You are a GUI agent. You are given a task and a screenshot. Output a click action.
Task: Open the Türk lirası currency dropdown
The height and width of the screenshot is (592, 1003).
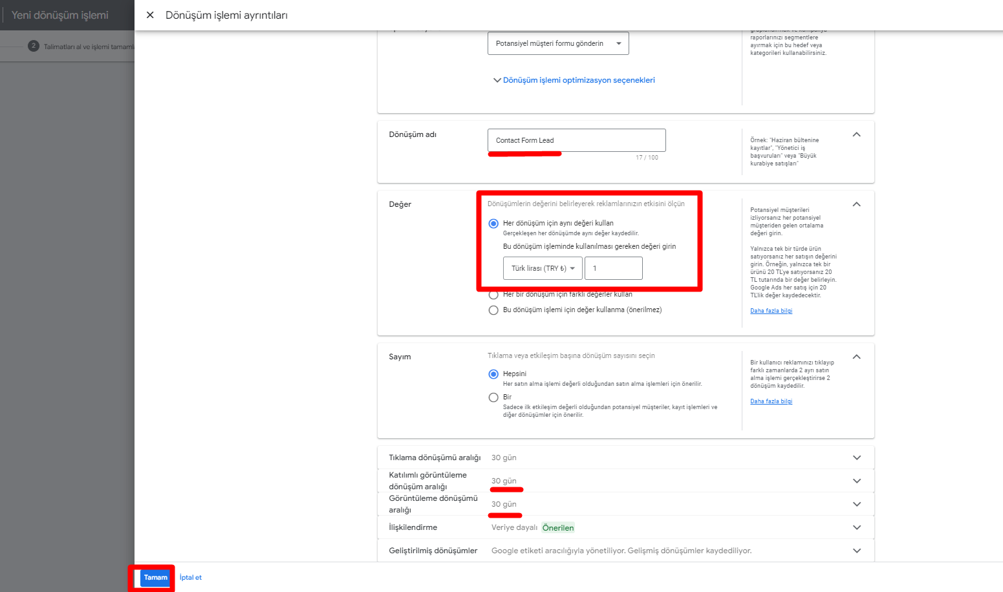tap(543, 268)
